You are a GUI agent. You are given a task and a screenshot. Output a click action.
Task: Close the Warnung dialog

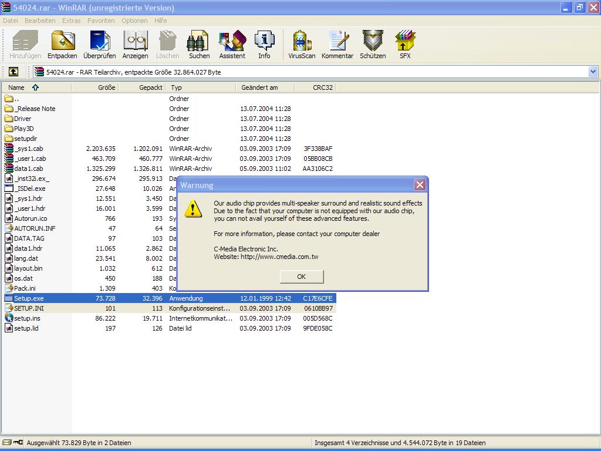click(420, 185)
